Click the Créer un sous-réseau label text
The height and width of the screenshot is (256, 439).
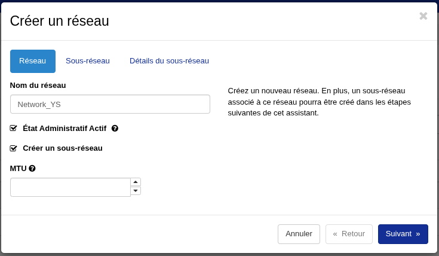(63, 148)
